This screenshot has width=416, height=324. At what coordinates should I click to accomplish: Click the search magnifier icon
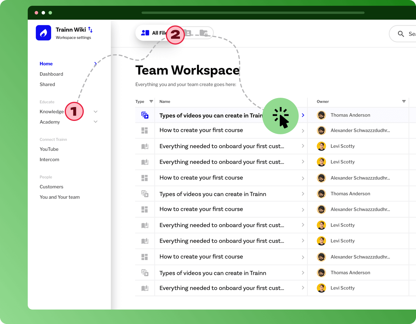401,34
